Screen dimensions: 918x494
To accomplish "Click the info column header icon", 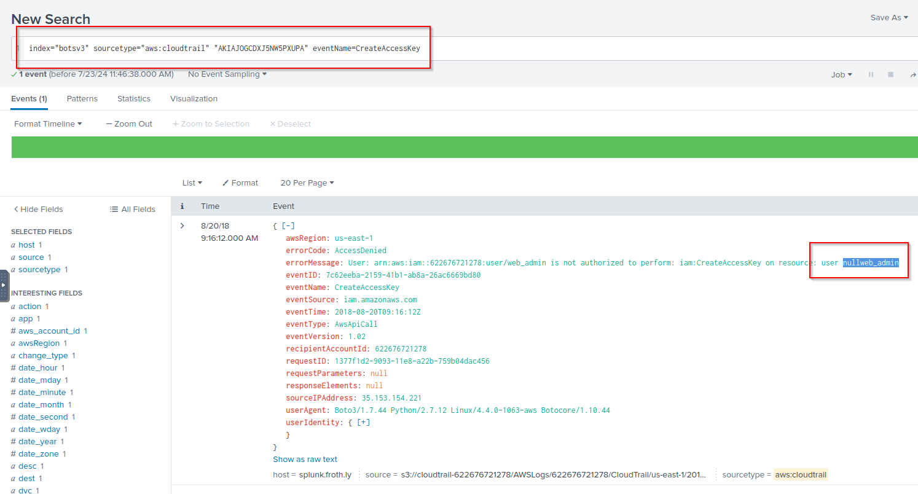I will [x=182, y=206].
